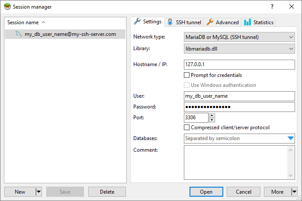Click the orange wrench icon on Advanced tab
The width and height of the screenshot is (302, 201).
click(x=210, y=22)
